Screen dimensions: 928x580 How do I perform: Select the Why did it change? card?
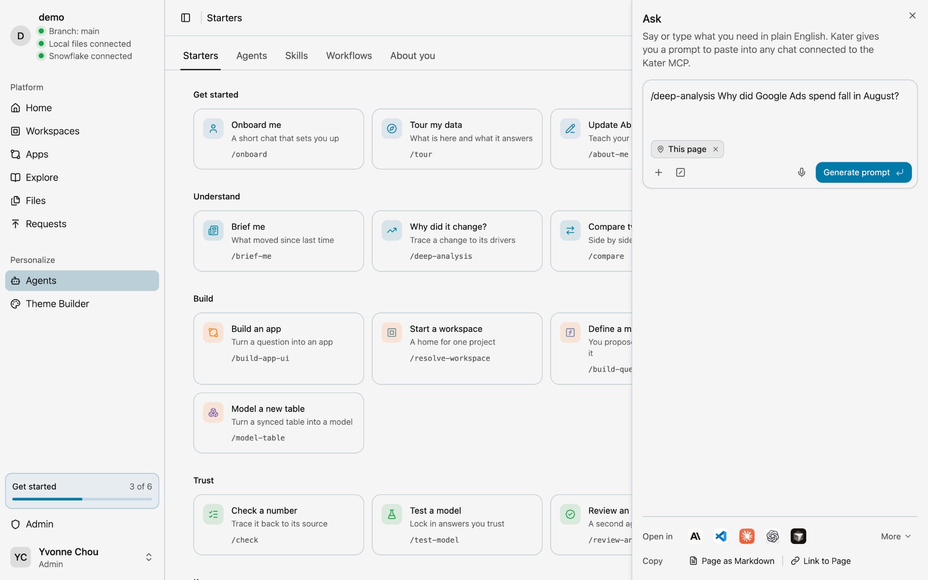coord(457,241)
